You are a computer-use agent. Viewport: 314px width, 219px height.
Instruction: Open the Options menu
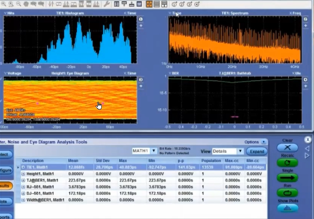click(253, 142)
